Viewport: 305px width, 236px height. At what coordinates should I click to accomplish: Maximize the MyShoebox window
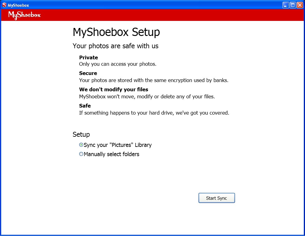(293, 5)
